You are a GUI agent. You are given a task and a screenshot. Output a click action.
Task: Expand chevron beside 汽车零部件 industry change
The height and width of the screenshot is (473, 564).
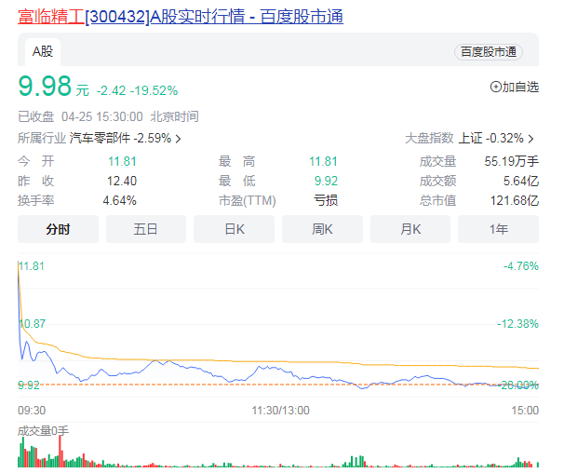click(178, 139)
